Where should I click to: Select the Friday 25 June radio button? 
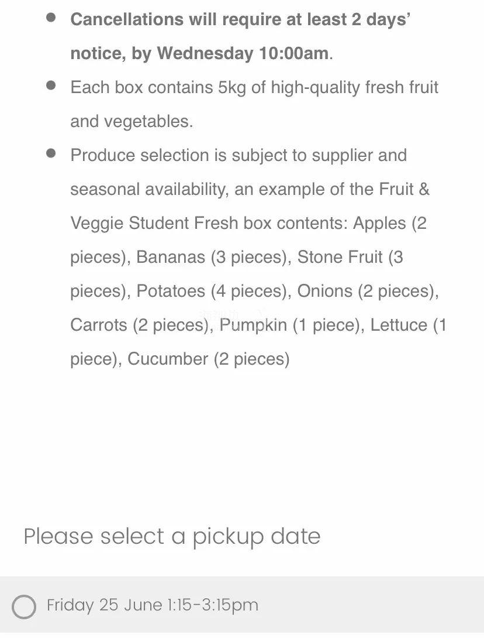(x=24, y=606)
